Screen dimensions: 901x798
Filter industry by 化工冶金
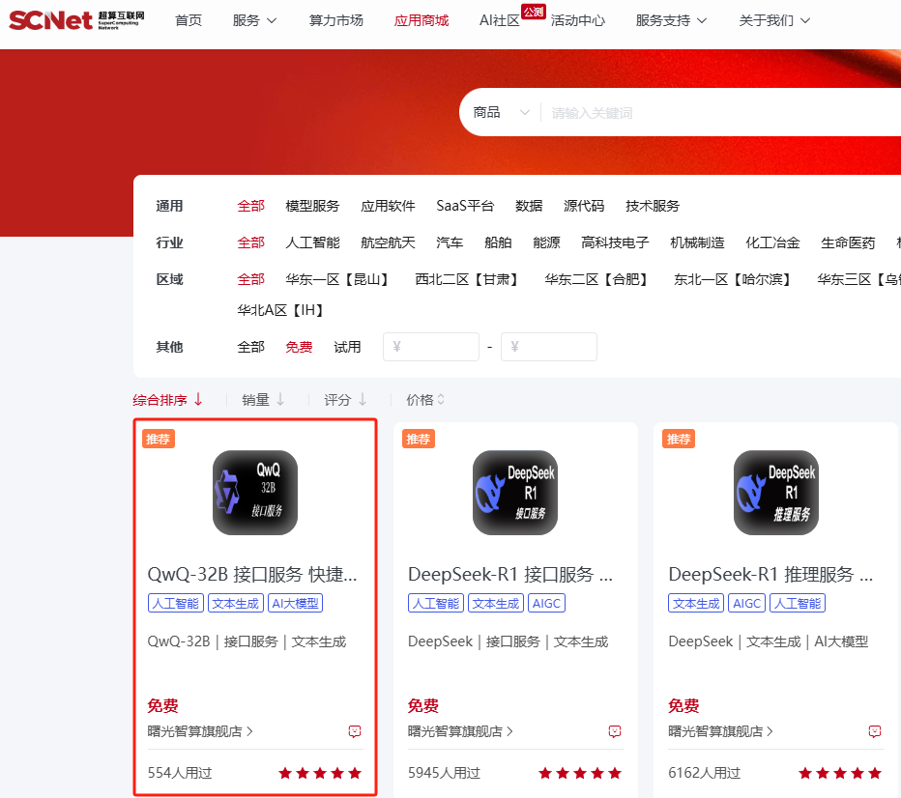tap(772, 242)
